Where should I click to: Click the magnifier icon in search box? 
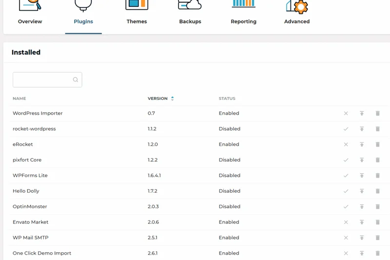pyautogui.click(x=76, y=80)
